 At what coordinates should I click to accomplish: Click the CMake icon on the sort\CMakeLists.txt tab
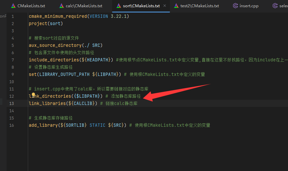[119, 6]
